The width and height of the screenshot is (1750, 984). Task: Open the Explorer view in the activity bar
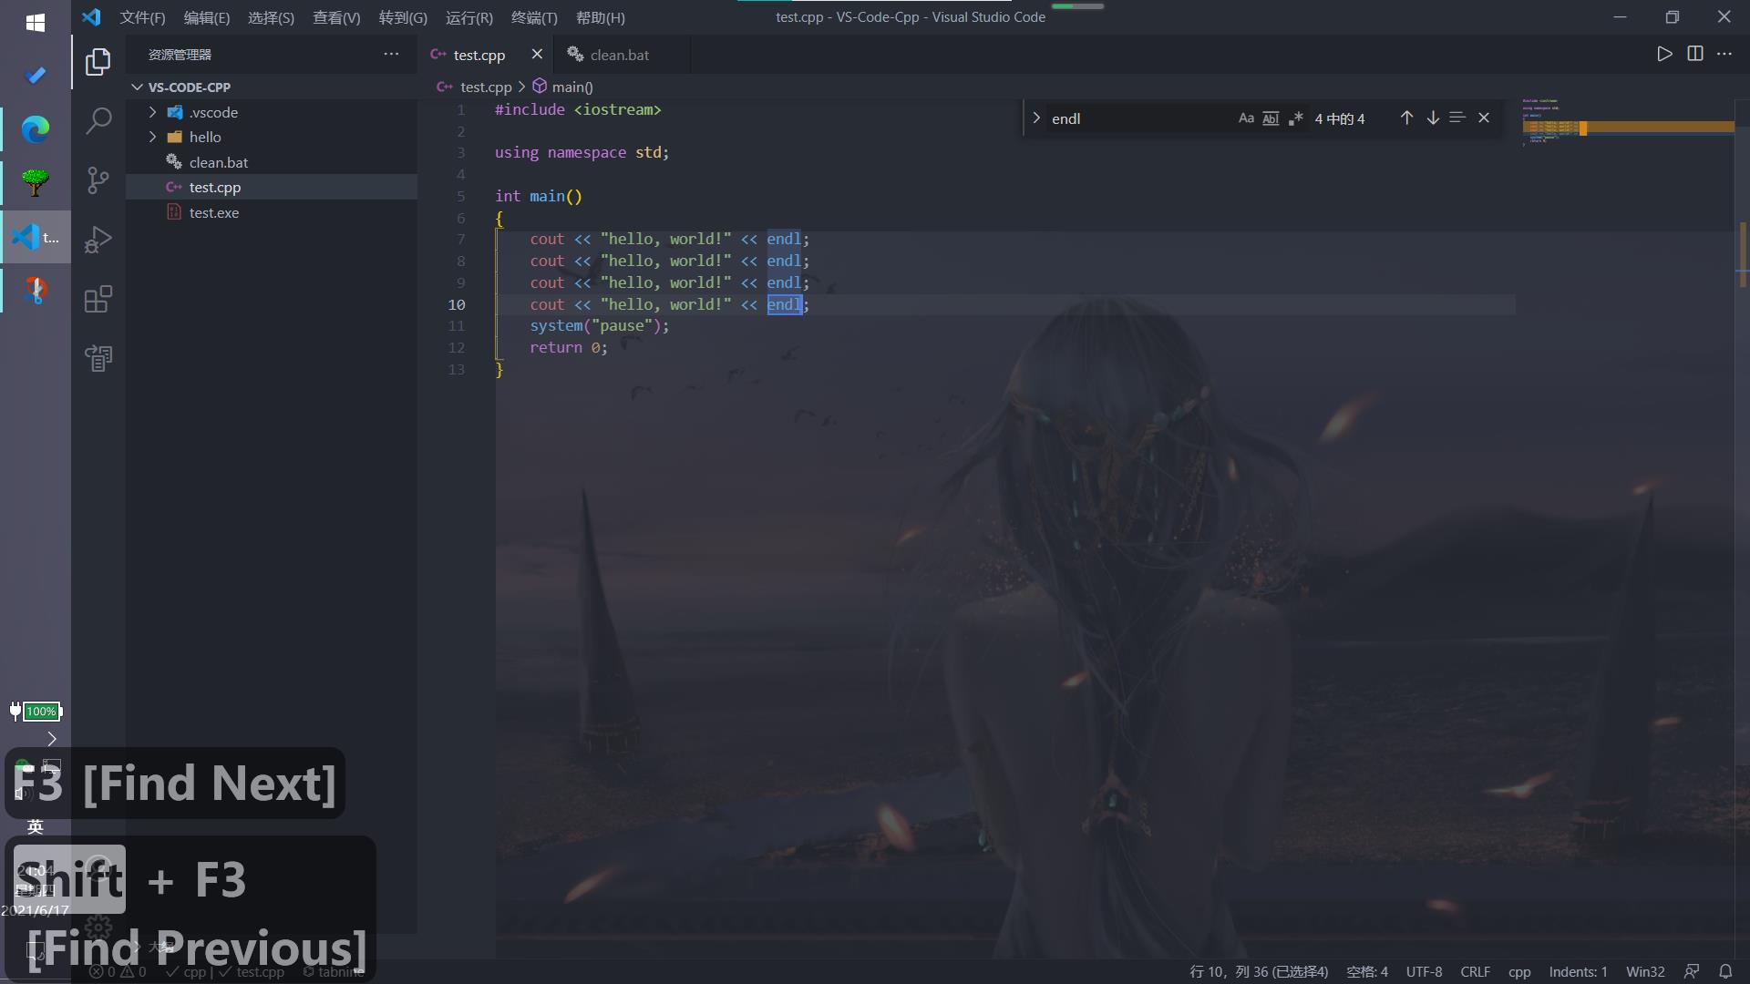pyautogui.click(x=98, y=62)
